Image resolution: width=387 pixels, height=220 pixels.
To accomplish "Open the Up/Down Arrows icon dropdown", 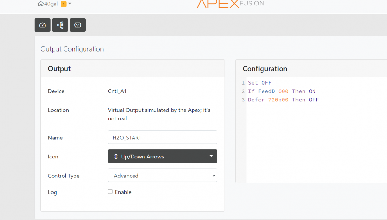I will pyautogui.click(x=163, y=156).
